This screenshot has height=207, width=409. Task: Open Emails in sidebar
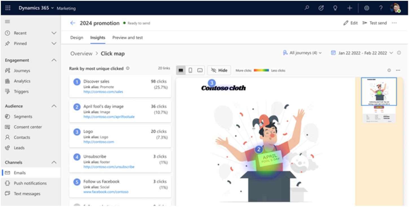pos(30,173)
